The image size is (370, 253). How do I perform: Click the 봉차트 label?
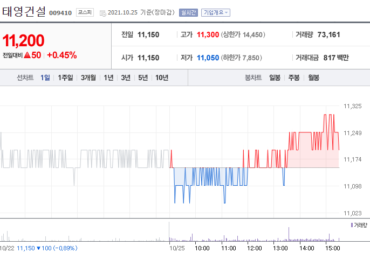pos(253,78)
